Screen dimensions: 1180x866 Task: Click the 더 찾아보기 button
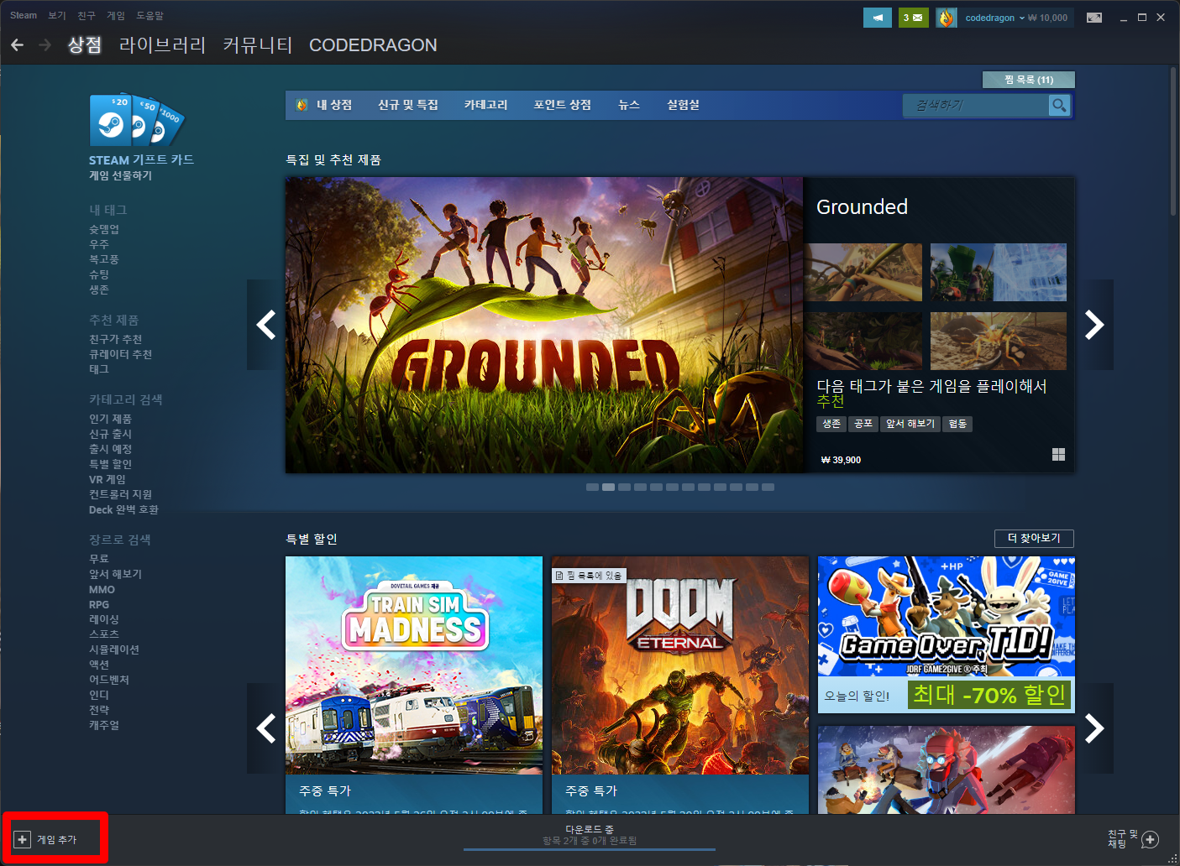[1034, 538]
